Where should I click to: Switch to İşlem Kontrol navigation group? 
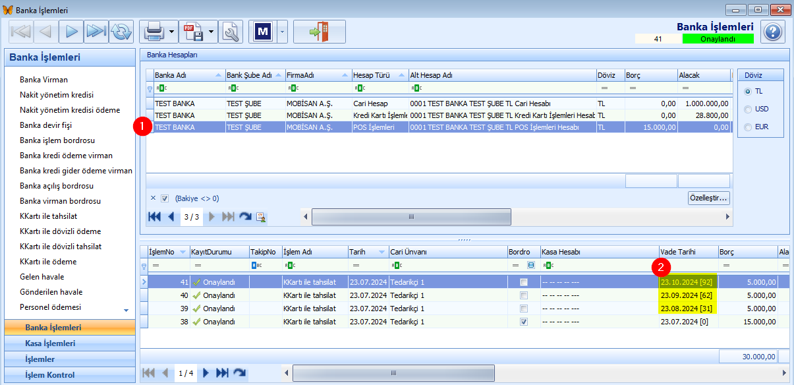(x=70, y=374)
